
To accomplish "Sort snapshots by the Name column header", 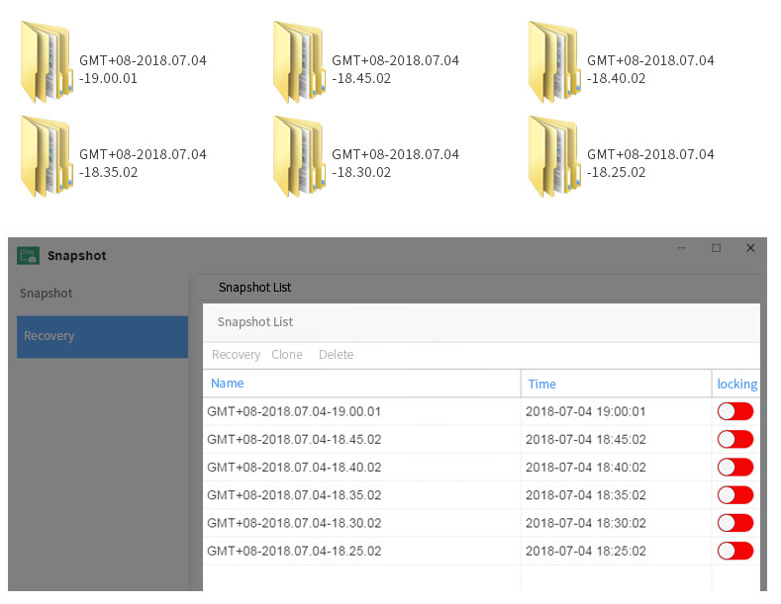I will click(228, 384).
